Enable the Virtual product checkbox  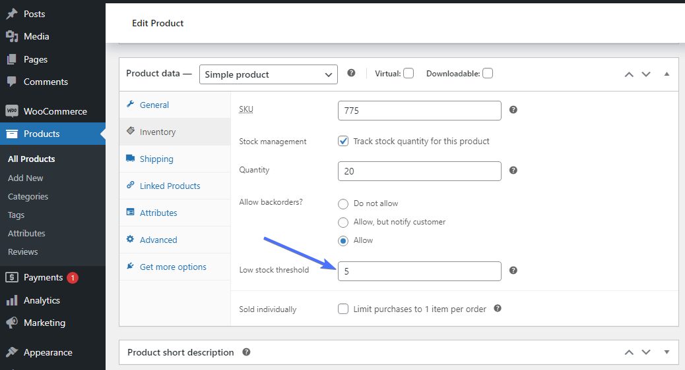[x=408, y=74]
